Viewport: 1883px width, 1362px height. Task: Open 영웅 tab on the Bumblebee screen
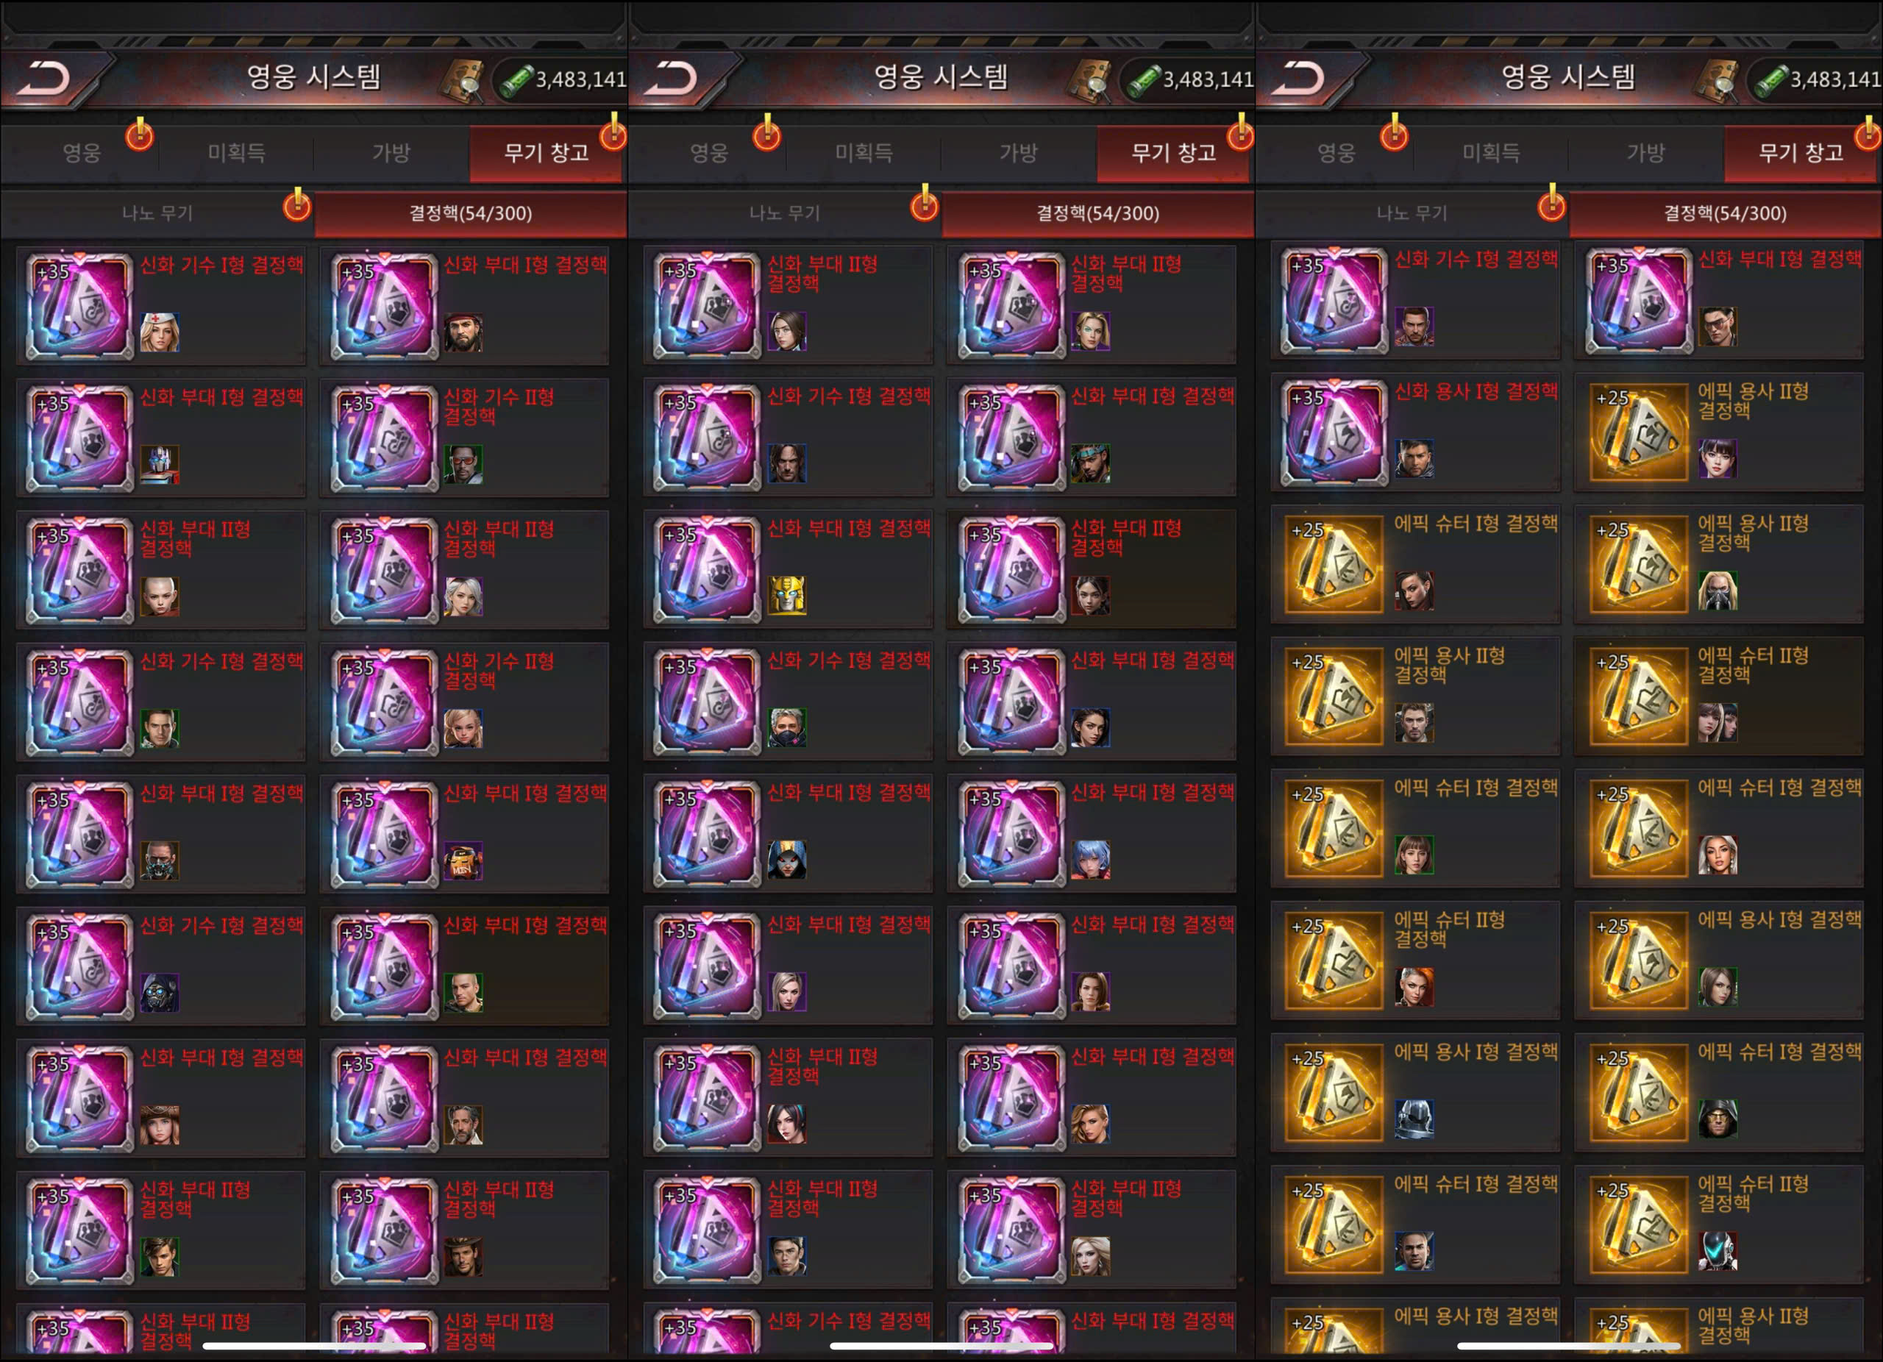(708, 154)
